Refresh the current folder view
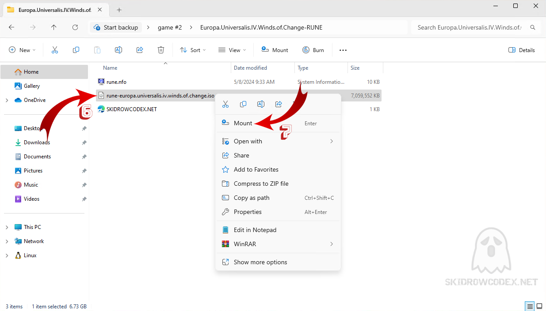Image resolution: width=546 pixels, height=311 pixels. [x=75, y=27]
